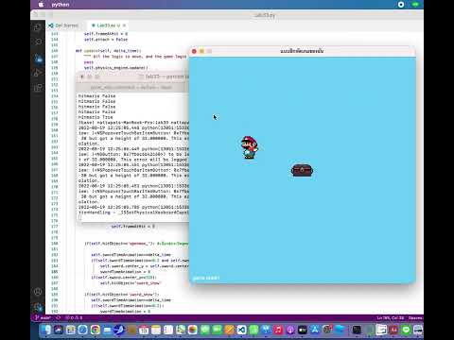Click the Terminal window title bar
The height and width of the screenshot is (340, 454).
pos(132,76)
